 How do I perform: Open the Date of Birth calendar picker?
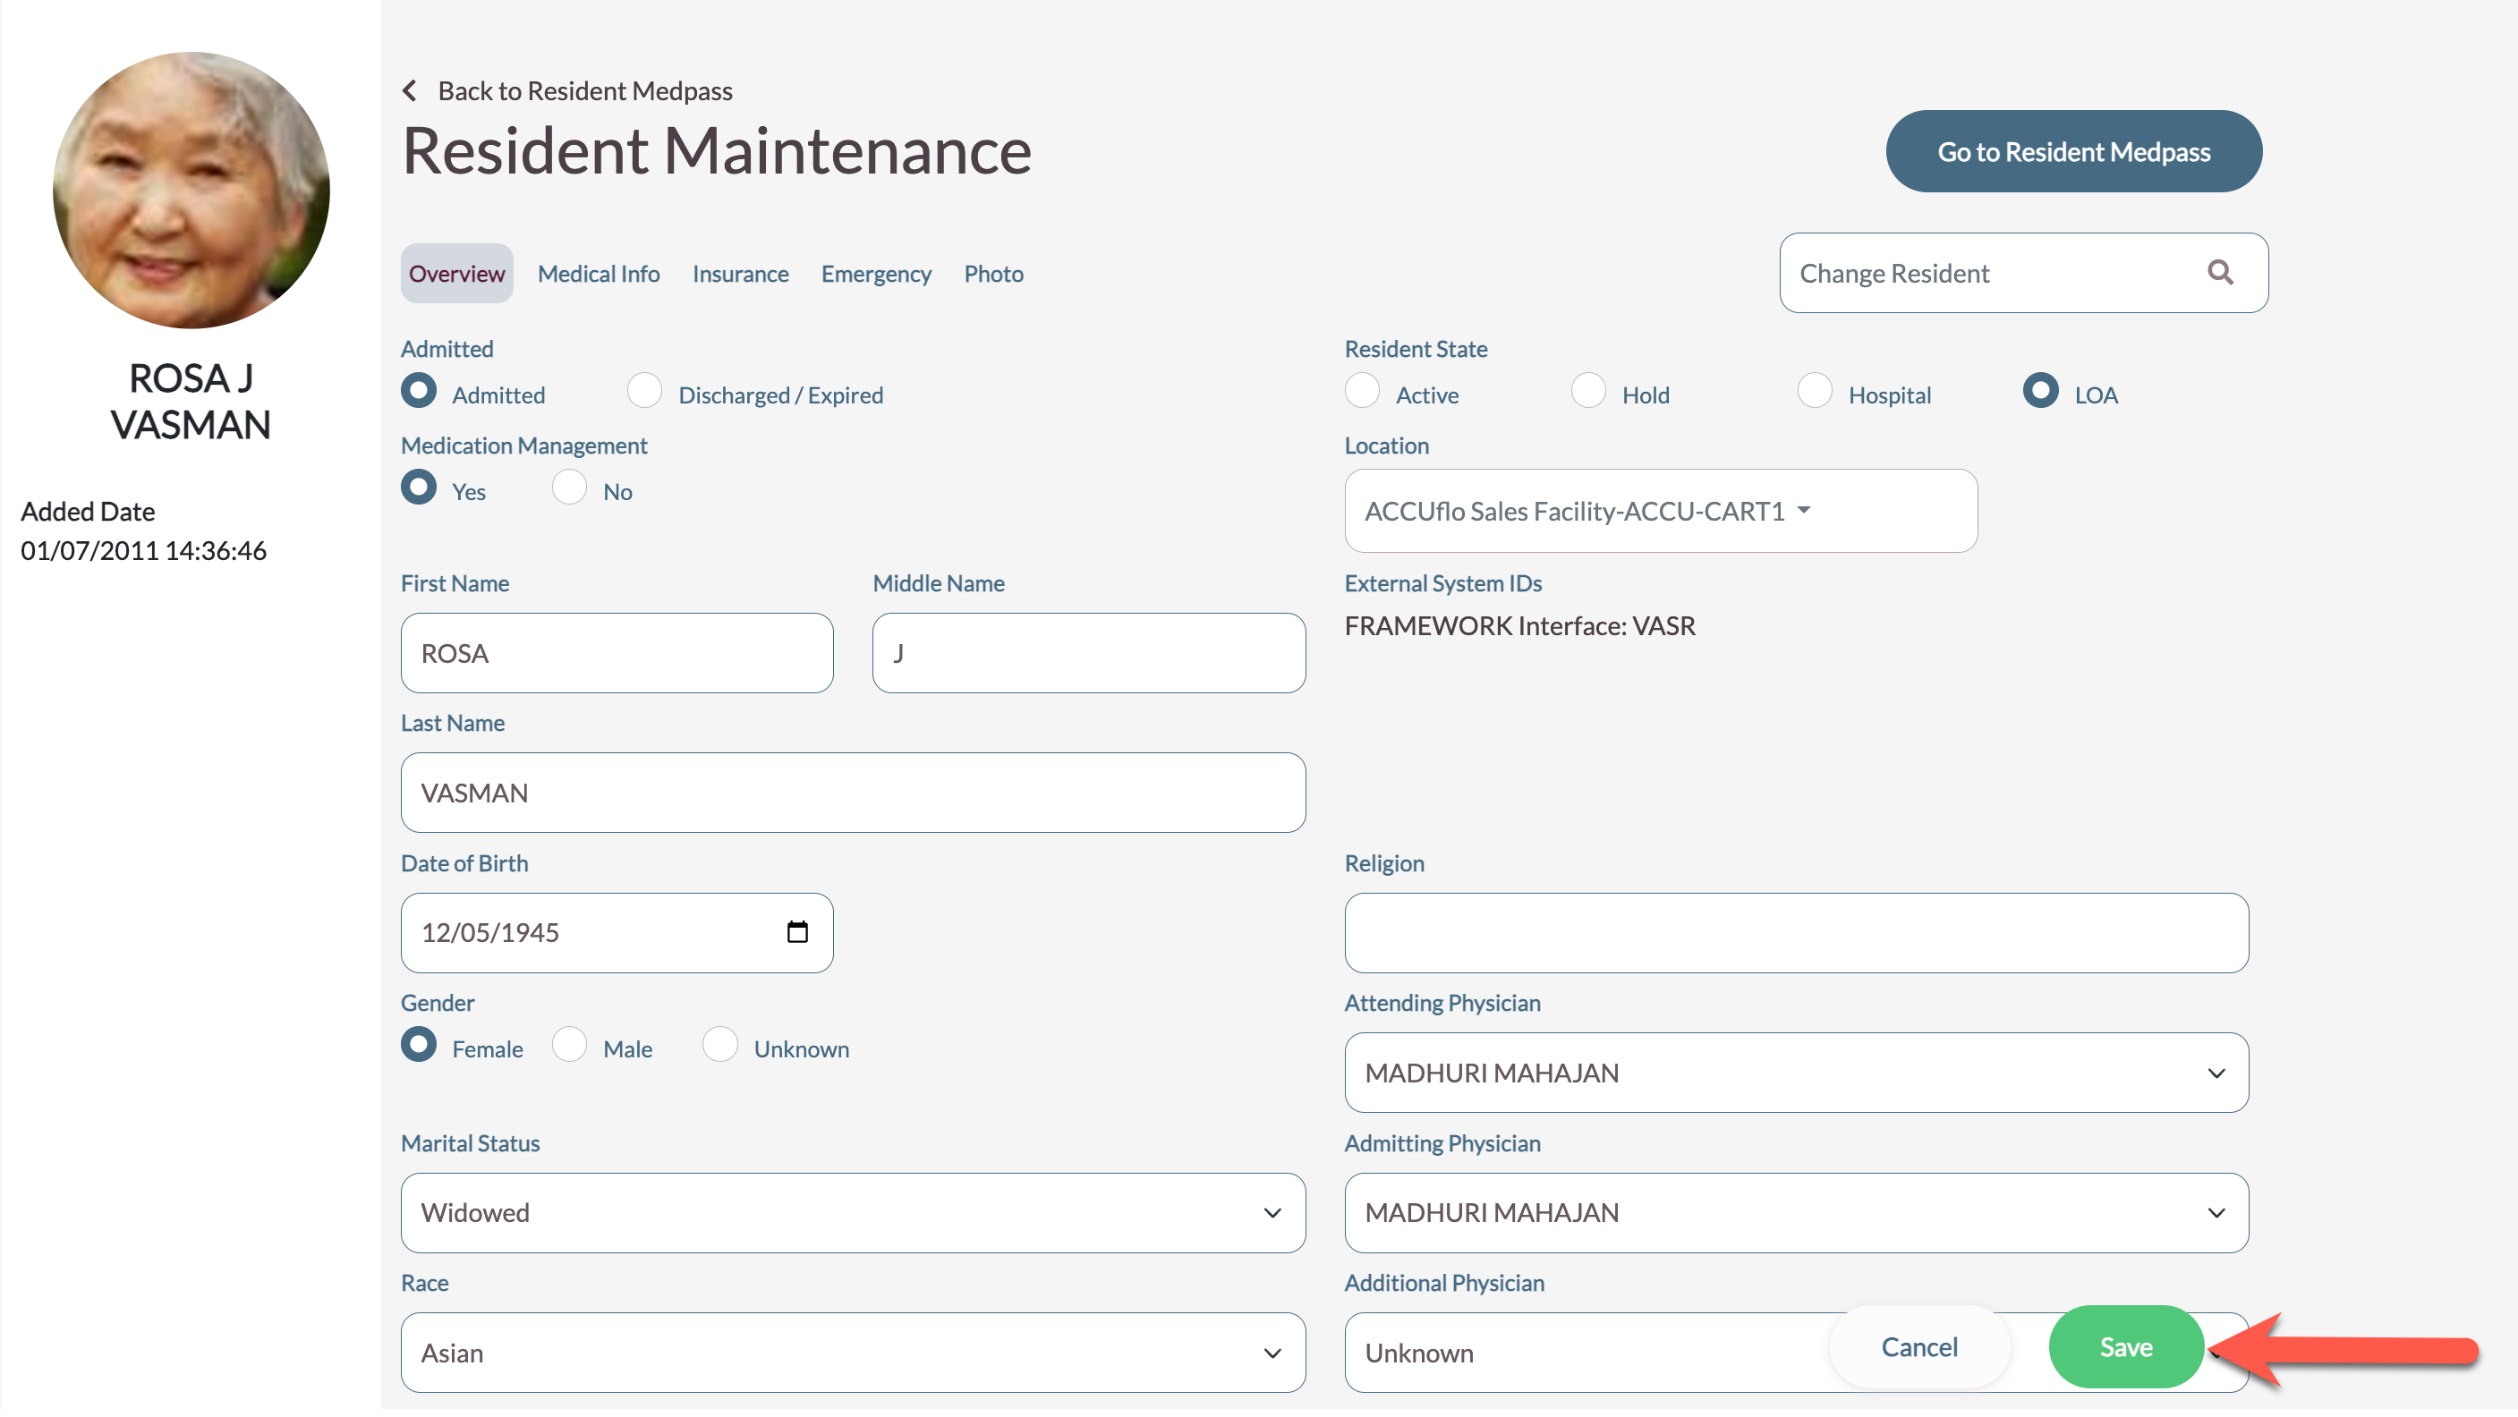click(x=796, y=932)
